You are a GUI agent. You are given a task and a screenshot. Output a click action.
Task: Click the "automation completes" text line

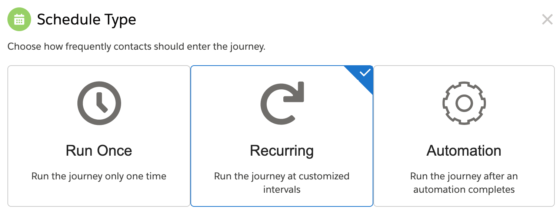pyautogui.click(x=464, y=190)
